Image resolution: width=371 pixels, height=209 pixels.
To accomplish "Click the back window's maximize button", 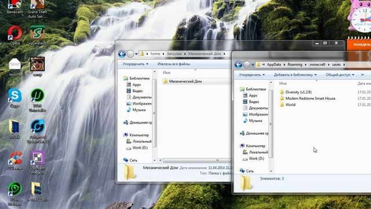I will pyautogui.click(x=325, y=43).
